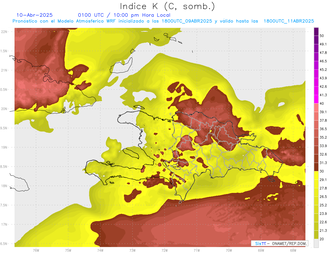Click the colorbar label "33.9"
The height and width of the screenshot is (254, 329).
click(323, 146)
